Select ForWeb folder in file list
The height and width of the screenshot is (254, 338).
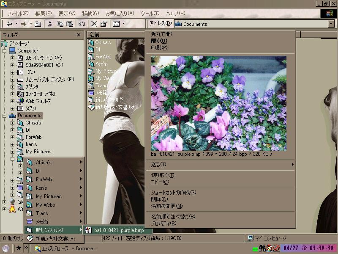pos(103,57)
